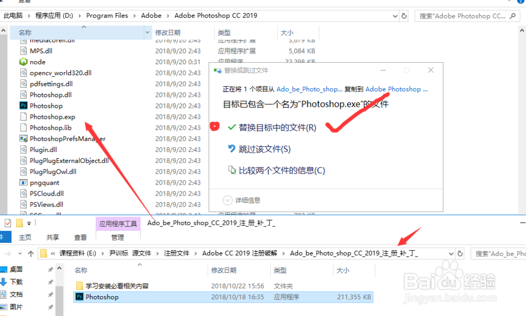Go up one folder level in bottom window
The width and height of the screenshot is (526, 316).
[x=31, y=253]
